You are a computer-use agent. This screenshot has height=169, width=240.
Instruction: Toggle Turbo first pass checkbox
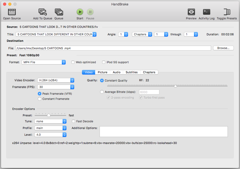point(141,98)
